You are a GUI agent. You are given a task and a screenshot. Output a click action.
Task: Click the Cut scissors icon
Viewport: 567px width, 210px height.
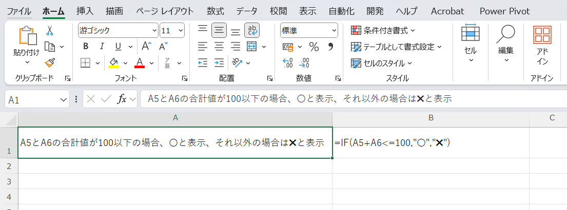(50, 30)
